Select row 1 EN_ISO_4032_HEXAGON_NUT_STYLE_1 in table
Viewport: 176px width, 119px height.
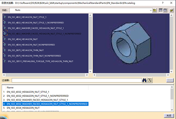(28, 92)
